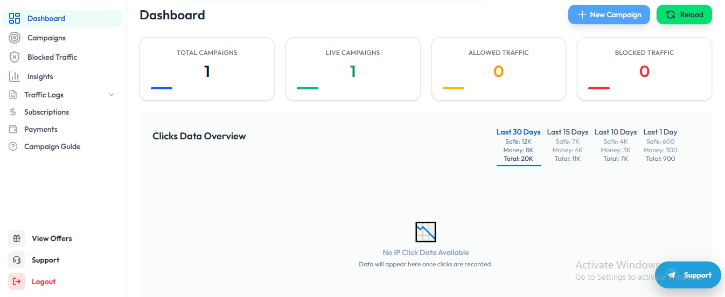Click the empty chart icon above No IP Click Data

point(426,232)
